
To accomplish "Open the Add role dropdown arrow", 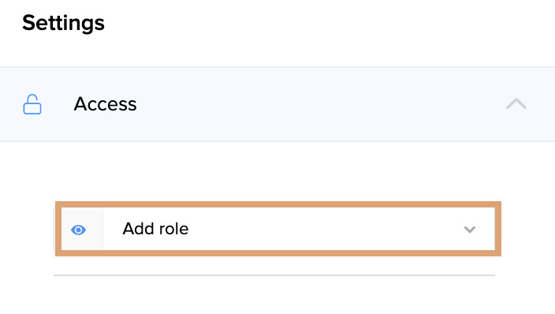I will pos(470,230).
